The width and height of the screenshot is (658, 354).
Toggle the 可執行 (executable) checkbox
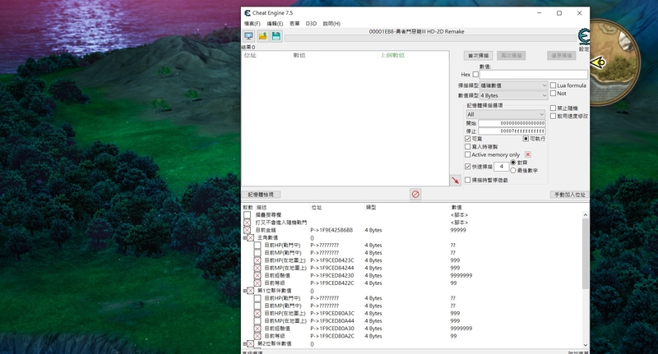[x=526, y=139]
